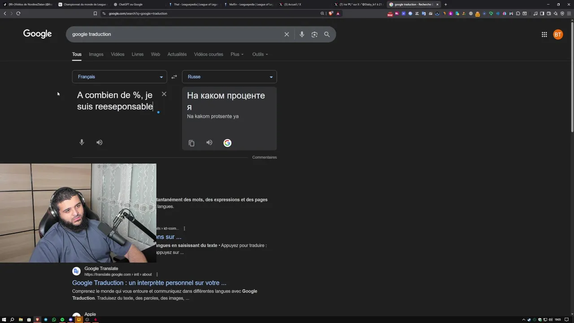The width and height of the screenshot is (574, 323).
Task: Switch to the Vidéos courtes tab
Action: 209,54
